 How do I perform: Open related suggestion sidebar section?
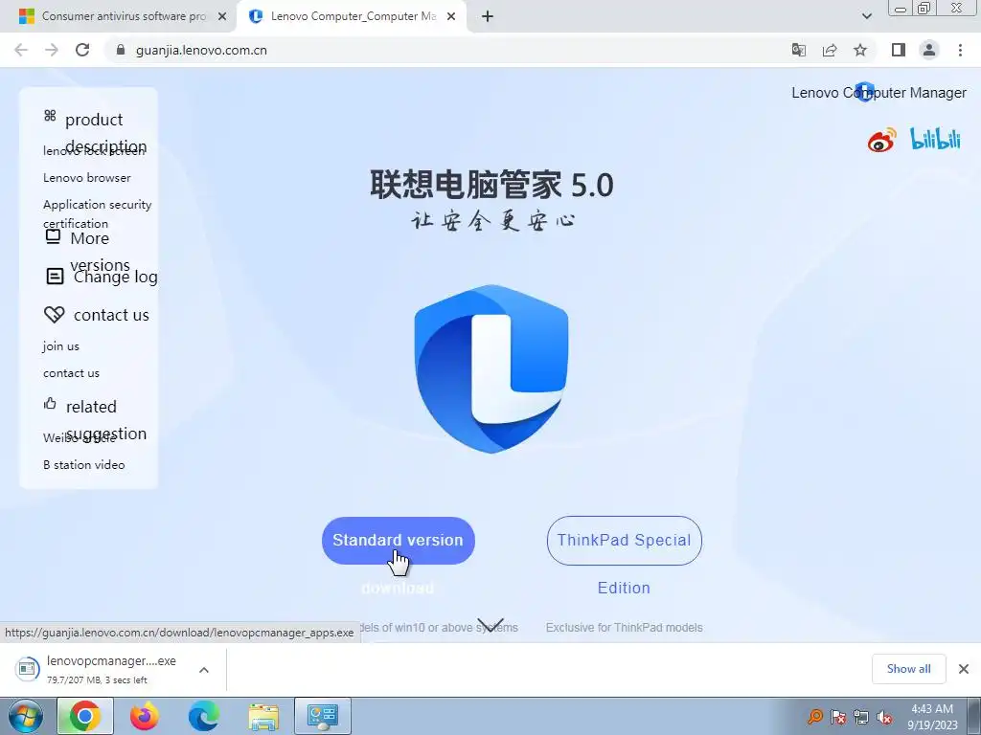point(106,420)
